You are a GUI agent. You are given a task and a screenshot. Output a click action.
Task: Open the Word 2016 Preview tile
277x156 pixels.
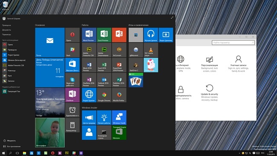tap(89, 65)
